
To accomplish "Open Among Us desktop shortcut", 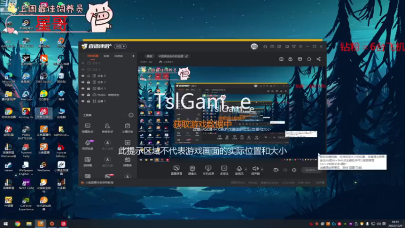I will (26, 113).
